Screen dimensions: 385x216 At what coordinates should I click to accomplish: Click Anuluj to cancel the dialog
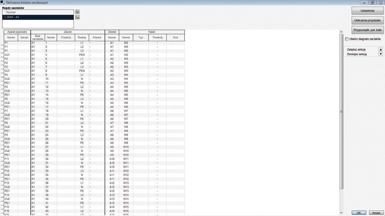[x=376, y=213]
